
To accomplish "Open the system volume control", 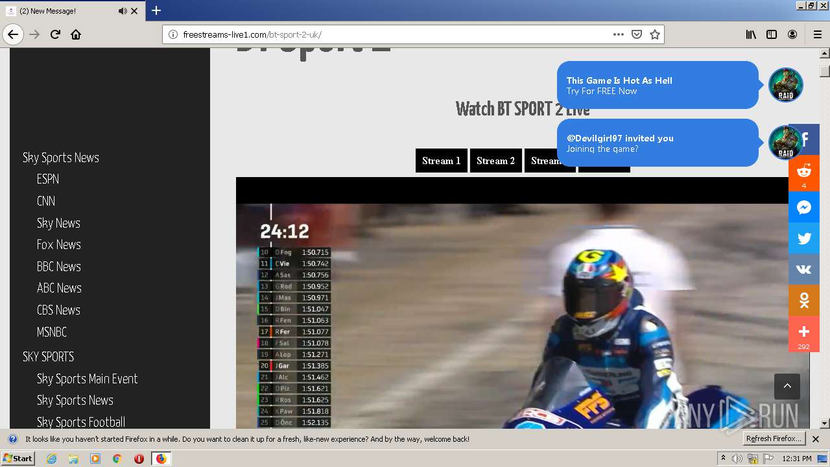I will click(737, 459).
